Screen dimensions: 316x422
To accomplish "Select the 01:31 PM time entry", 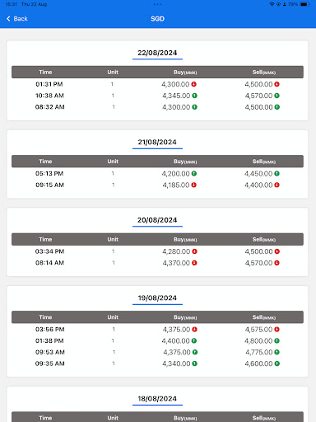I will (49, 84).
